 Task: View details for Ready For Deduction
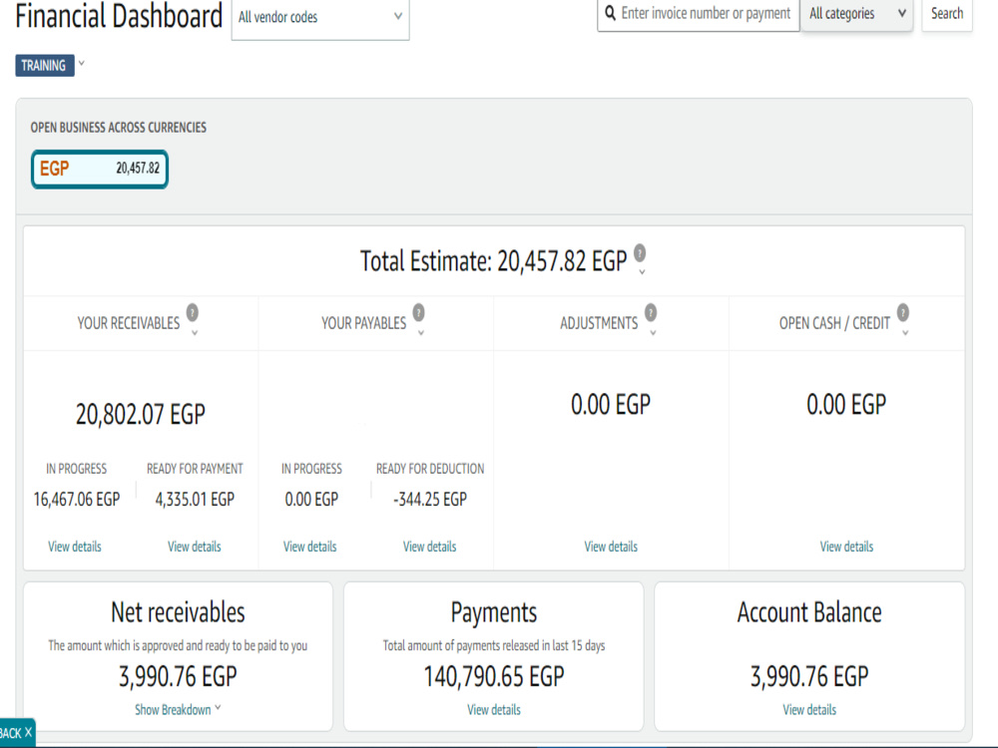pos(429,547)
